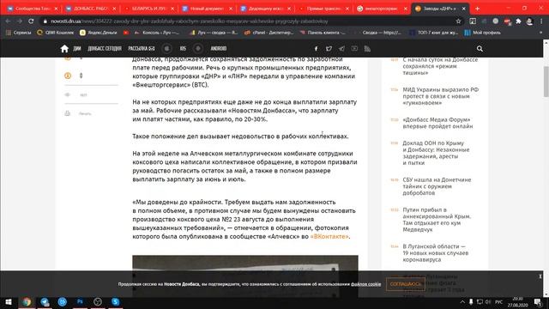This screenshot has width=549, height=309.
Task: Click the Apple iOS app icon
Action: pos(167,49)
